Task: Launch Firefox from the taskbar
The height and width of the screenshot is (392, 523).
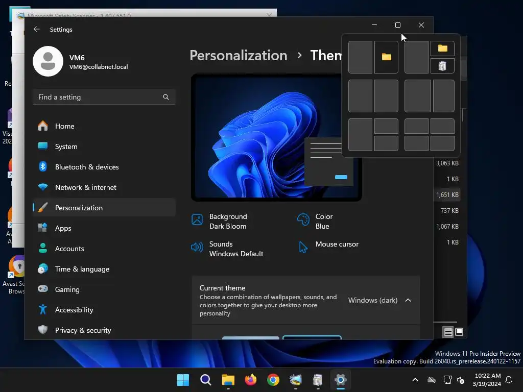Action: pos(250,380)
